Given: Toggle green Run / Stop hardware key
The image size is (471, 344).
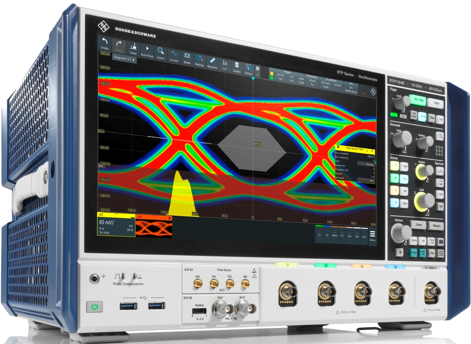Looking at the screenshot, I should pyautogui.click(x=418, y=100).
